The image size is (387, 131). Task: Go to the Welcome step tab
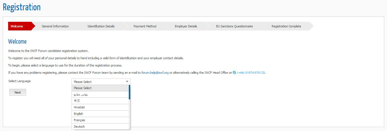[x=17, y=26]
